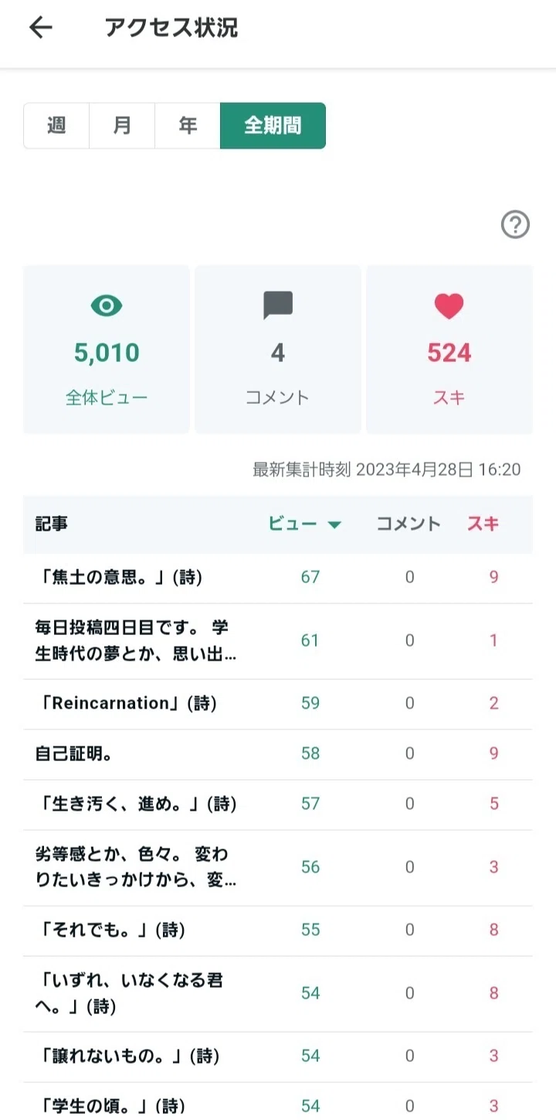
Task: Tap the back arrow icon
Action: (40, 28)
